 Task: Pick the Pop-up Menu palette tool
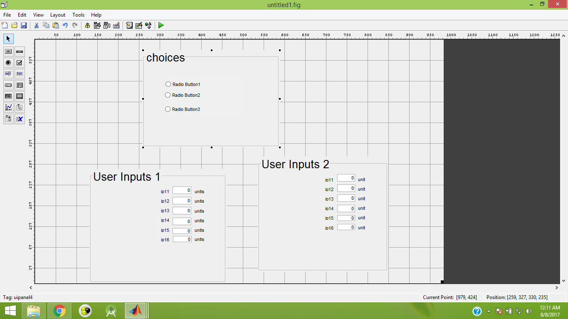(8, 85)
